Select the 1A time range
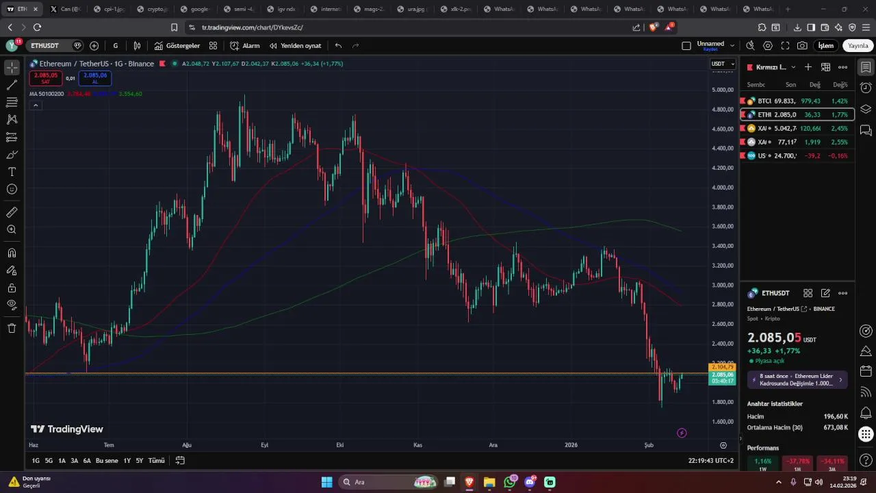Screen dimensions: 876x493 [62, 461]
